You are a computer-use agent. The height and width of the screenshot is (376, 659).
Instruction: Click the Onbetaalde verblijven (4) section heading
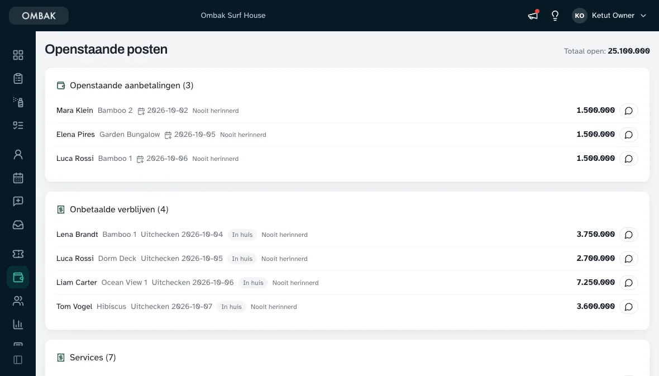[119, 210]
